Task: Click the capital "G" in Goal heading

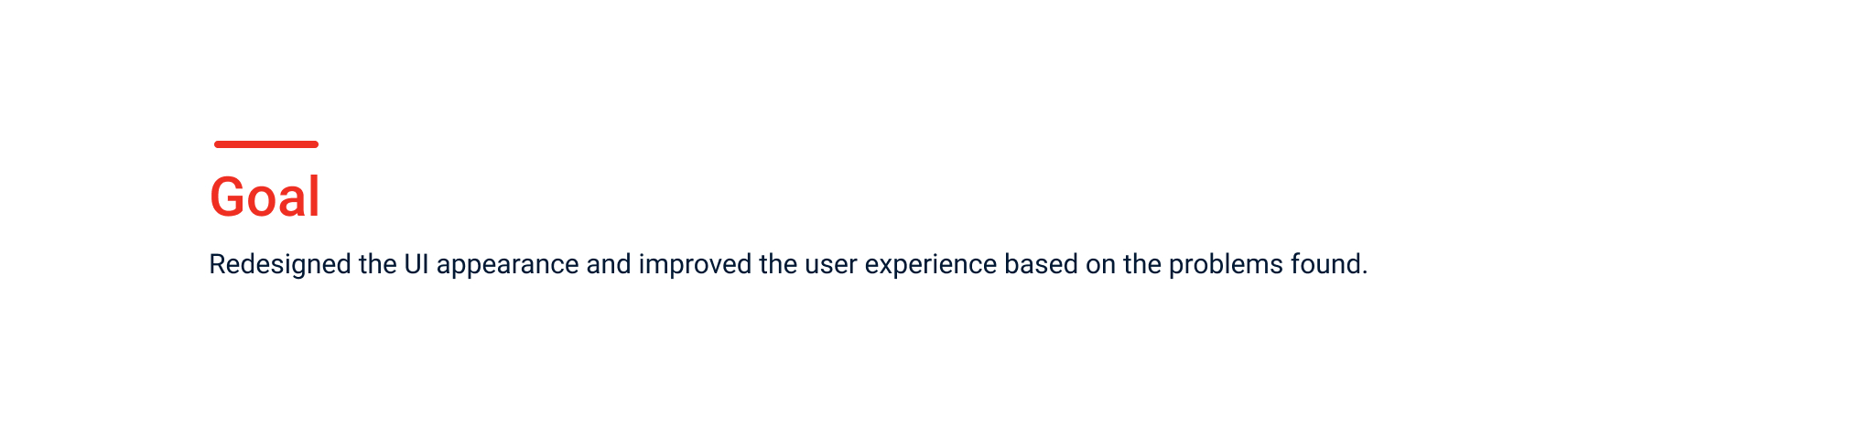Action: coord(229,197)
